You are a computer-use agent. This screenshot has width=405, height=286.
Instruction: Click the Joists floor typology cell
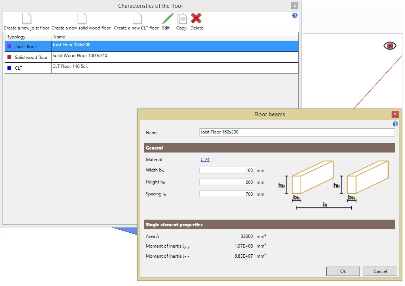pyautogui.click(x=28, y=46)
